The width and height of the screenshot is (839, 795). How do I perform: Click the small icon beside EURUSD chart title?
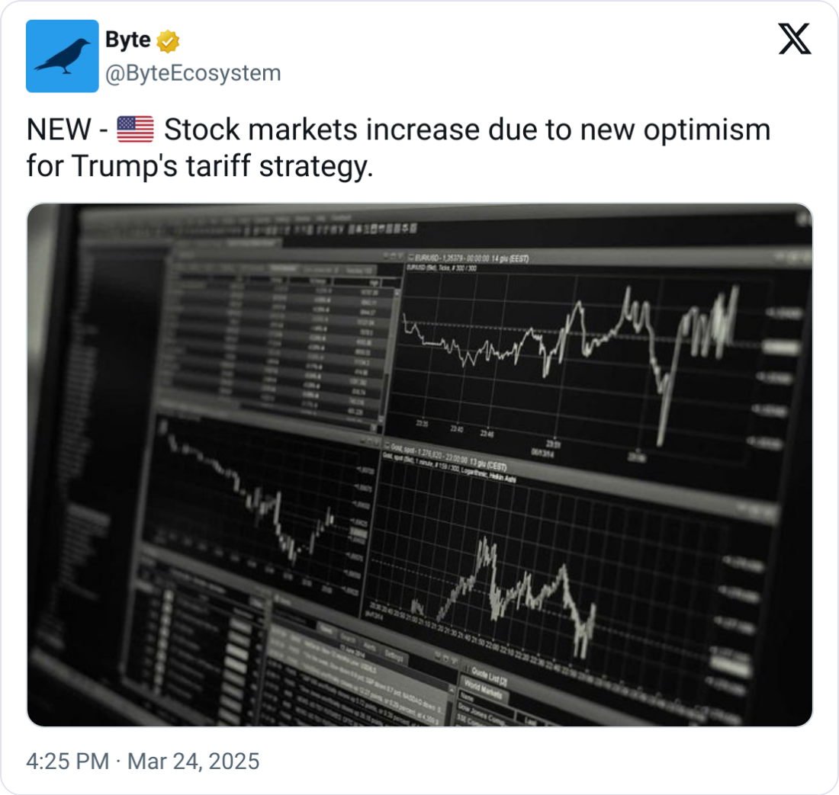[x=411, y=257]
